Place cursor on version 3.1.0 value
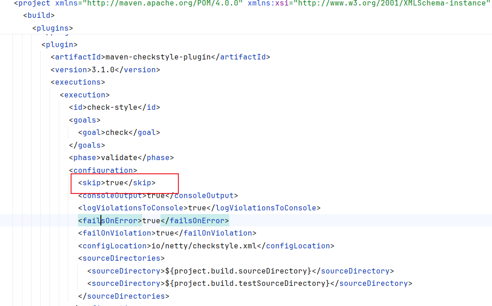Image resolution: width=492 pixels, height=306 pixels. point(103,70)
